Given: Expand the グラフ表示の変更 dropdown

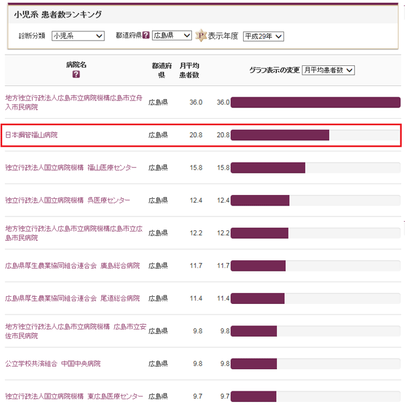Looking at the screenshot, I should [x=328, y=70].
